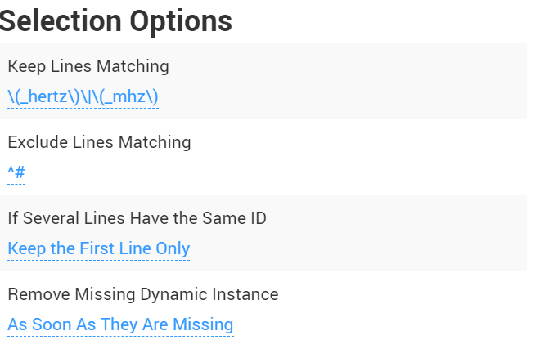Click the Exclude Lines Matching label
This screenshot has width=549, height=349.
tap(99, 142)
